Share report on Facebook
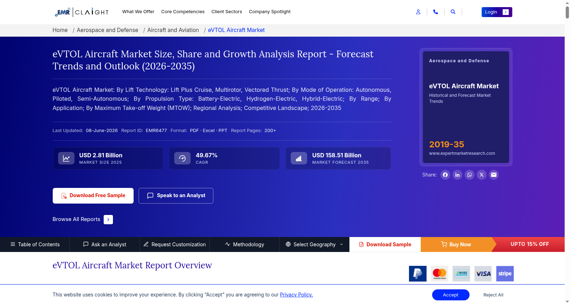Screen dimensions: 570x305 pyautogui.click(x=445, y=175)
